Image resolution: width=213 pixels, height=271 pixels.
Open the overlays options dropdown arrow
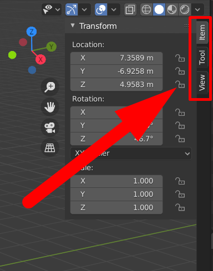coord(114,9)
